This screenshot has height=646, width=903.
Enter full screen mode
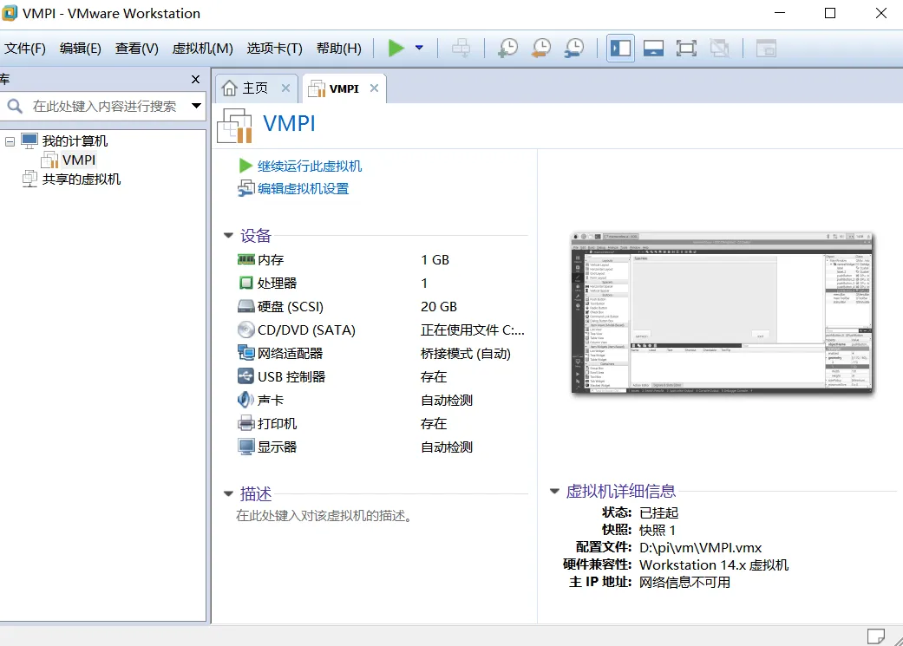tap(686, 49)
